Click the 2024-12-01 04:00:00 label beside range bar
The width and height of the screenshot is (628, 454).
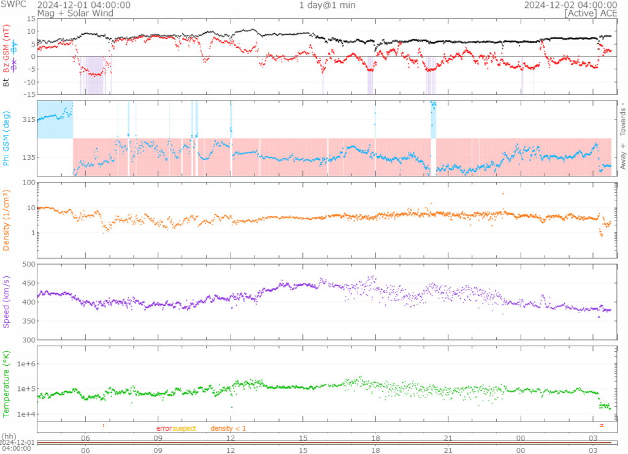(16, 445)
